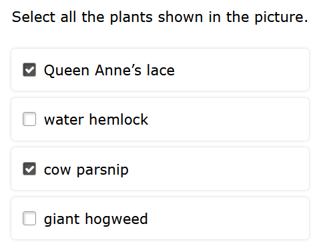321x252 pixels.
Task: Click the word "hogweed" in the last option
Action: click(x=116, y=219)
